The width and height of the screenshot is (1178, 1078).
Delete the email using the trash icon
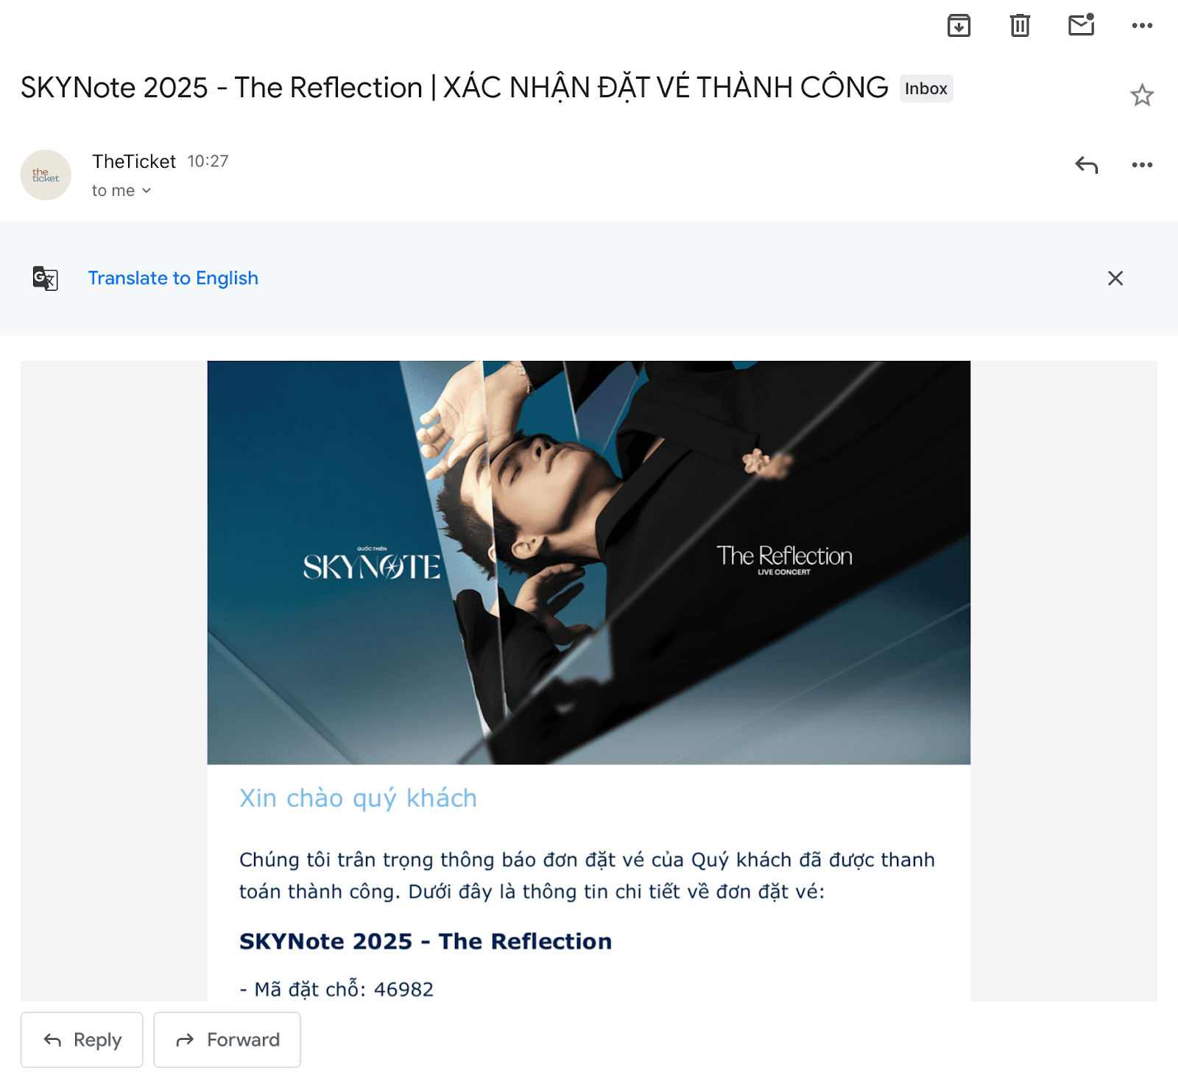coord(1020,26)
